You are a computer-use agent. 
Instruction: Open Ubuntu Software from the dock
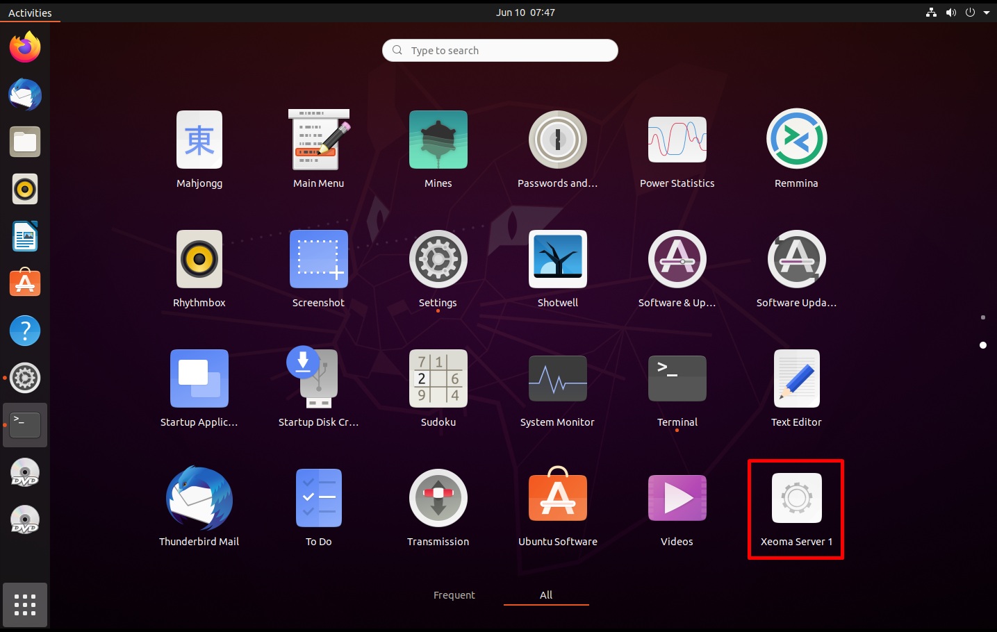pos(25,283)
